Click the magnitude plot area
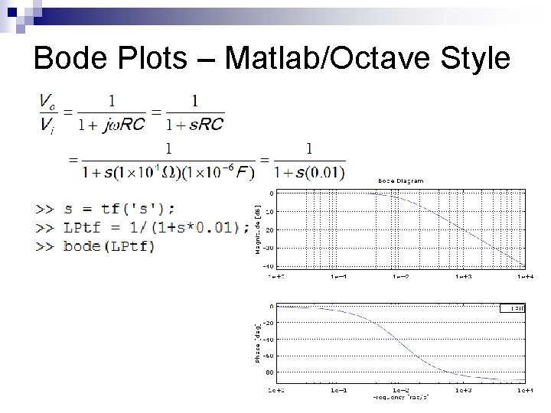This screenshot has width=551, height=413. (x=401, y=229)
